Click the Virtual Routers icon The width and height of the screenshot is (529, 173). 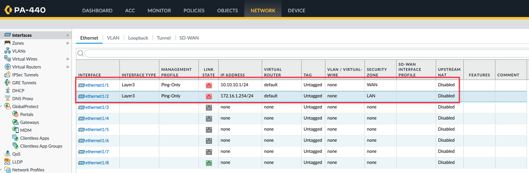pos(8,67)
